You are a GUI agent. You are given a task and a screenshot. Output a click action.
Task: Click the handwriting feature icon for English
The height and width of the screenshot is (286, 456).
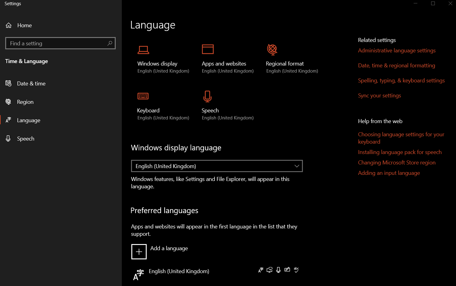coord(287,270)
